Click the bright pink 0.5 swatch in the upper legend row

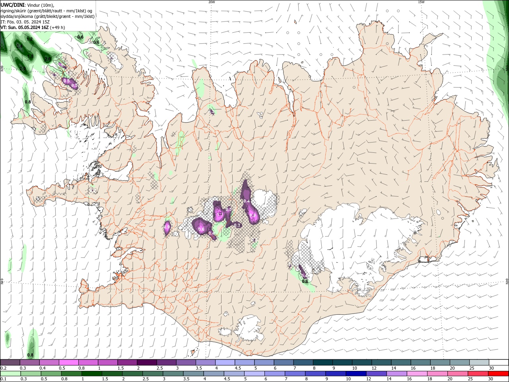68,362
